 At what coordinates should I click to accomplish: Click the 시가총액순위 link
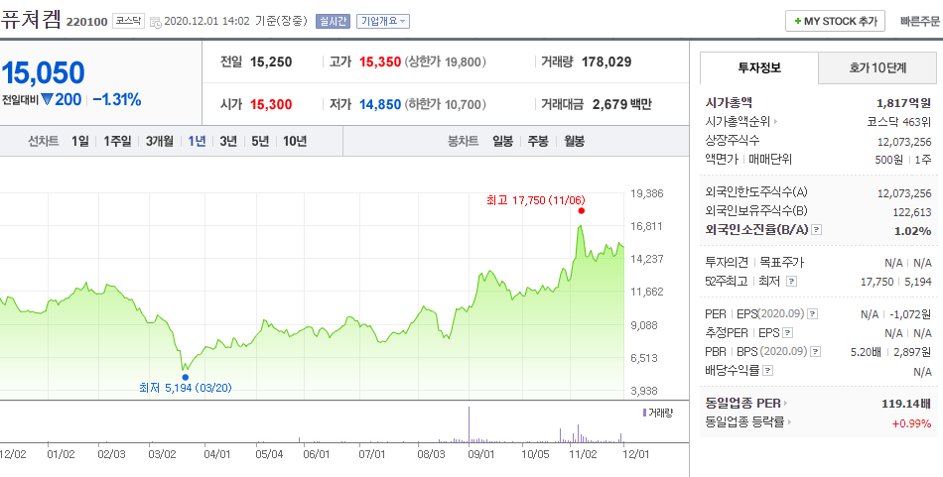pyautogui.click(x=738, y=122)
